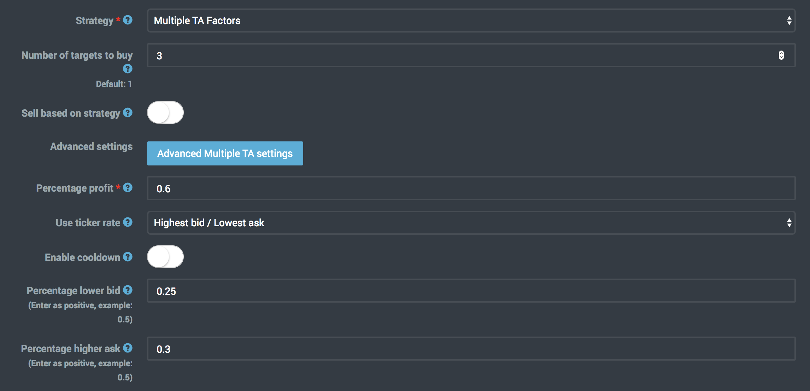Click the Percentage profit help icon
The image size is (810, 391).
click(x=128, y=187)
